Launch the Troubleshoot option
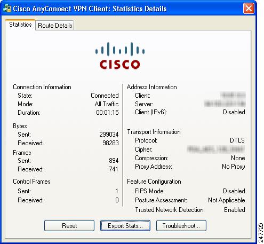The height and width of the screenshot is (244, 264). (x=181, y=226)
